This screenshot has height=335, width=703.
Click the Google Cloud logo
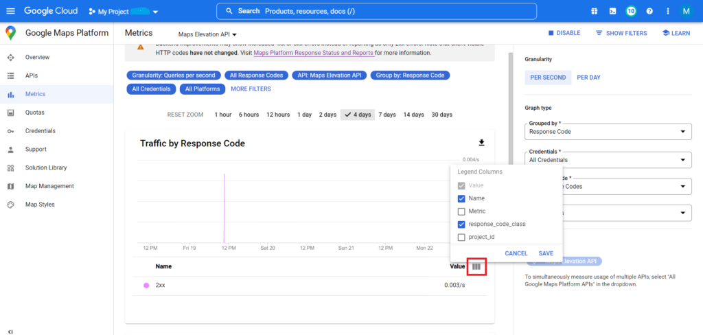(x=51, y=11)
